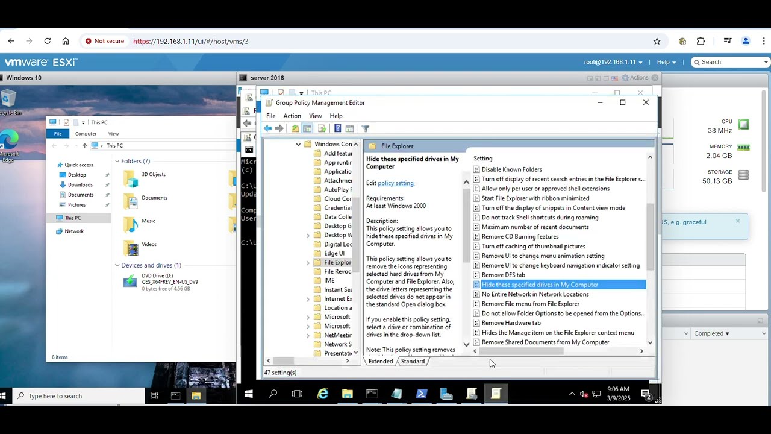
Task: Select Maximum number of recent documents setting
Action: click(535, 227)
